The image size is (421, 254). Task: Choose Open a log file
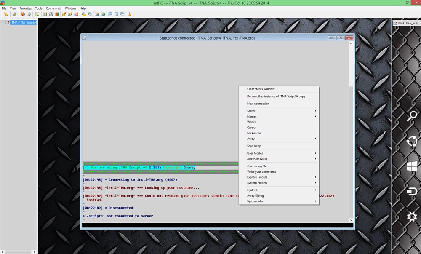(279, 166)
